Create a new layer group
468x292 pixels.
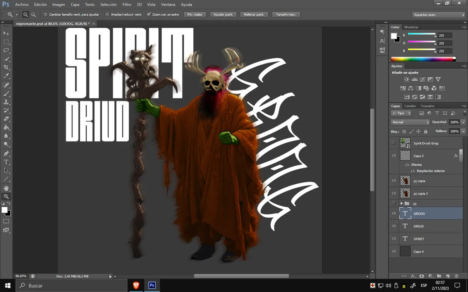pos(439,276)
